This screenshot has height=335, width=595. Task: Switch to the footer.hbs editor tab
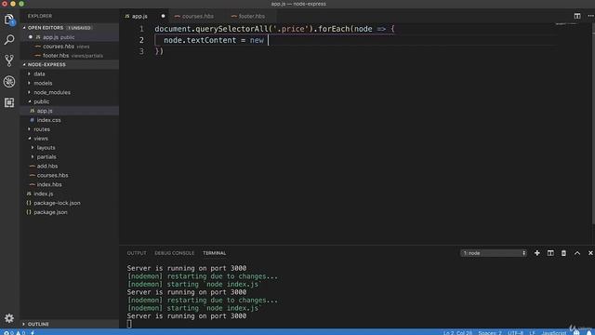251,16
